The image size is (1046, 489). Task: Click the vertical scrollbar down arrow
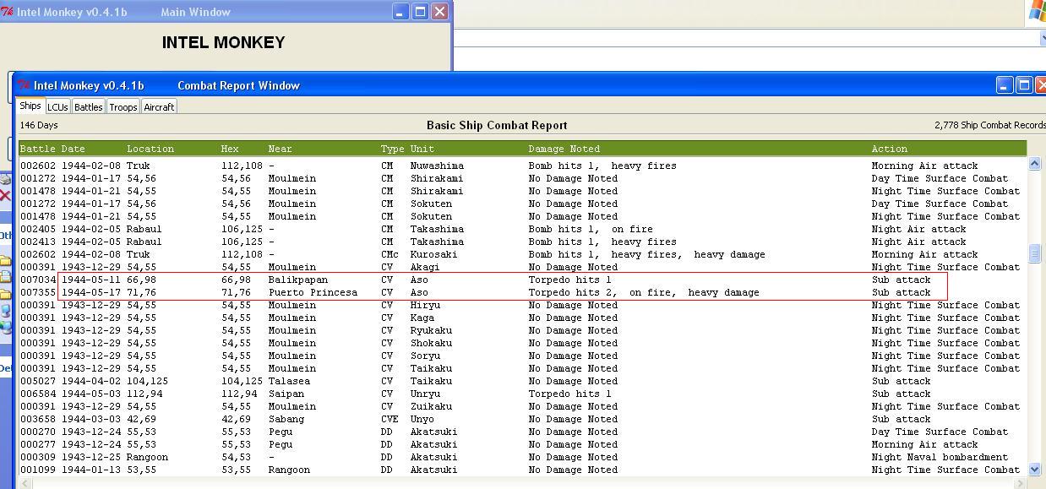click(1034, 469)
